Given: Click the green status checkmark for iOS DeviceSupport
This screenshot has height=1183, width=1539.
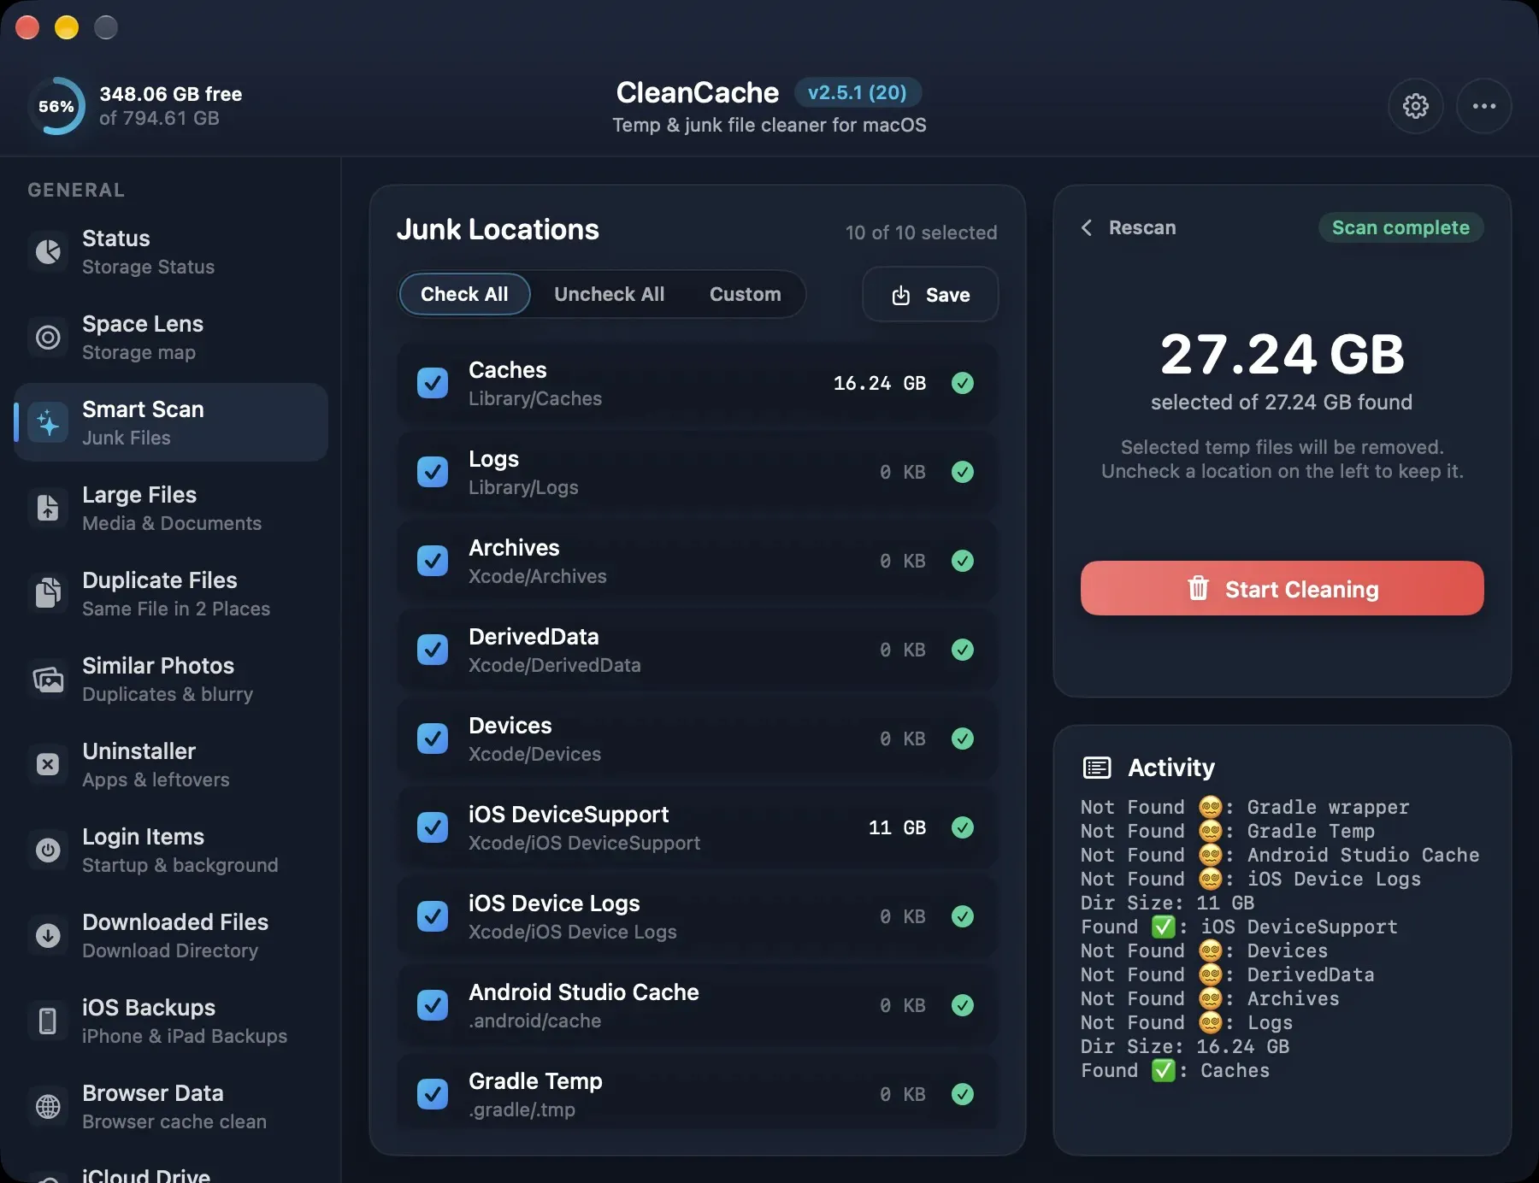Looking at the screenshot, I should tap(963, 827).
